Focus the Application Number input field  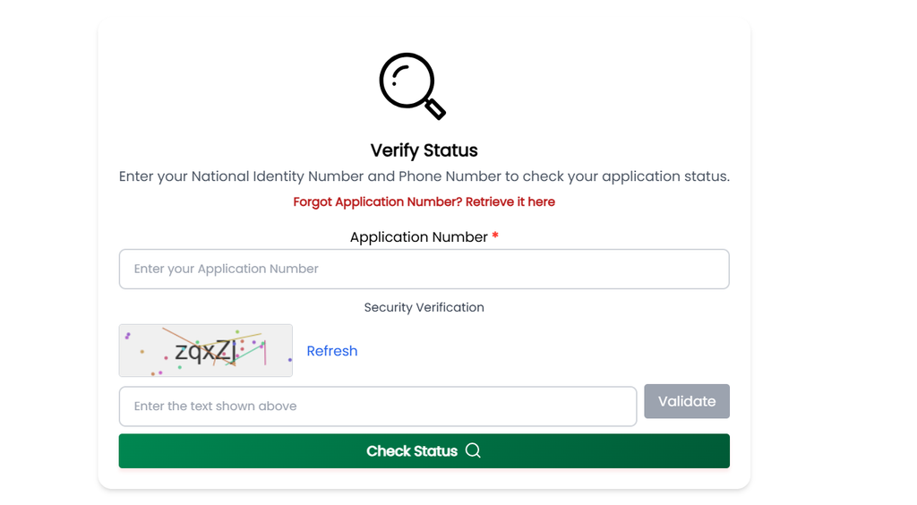[424, 269]
